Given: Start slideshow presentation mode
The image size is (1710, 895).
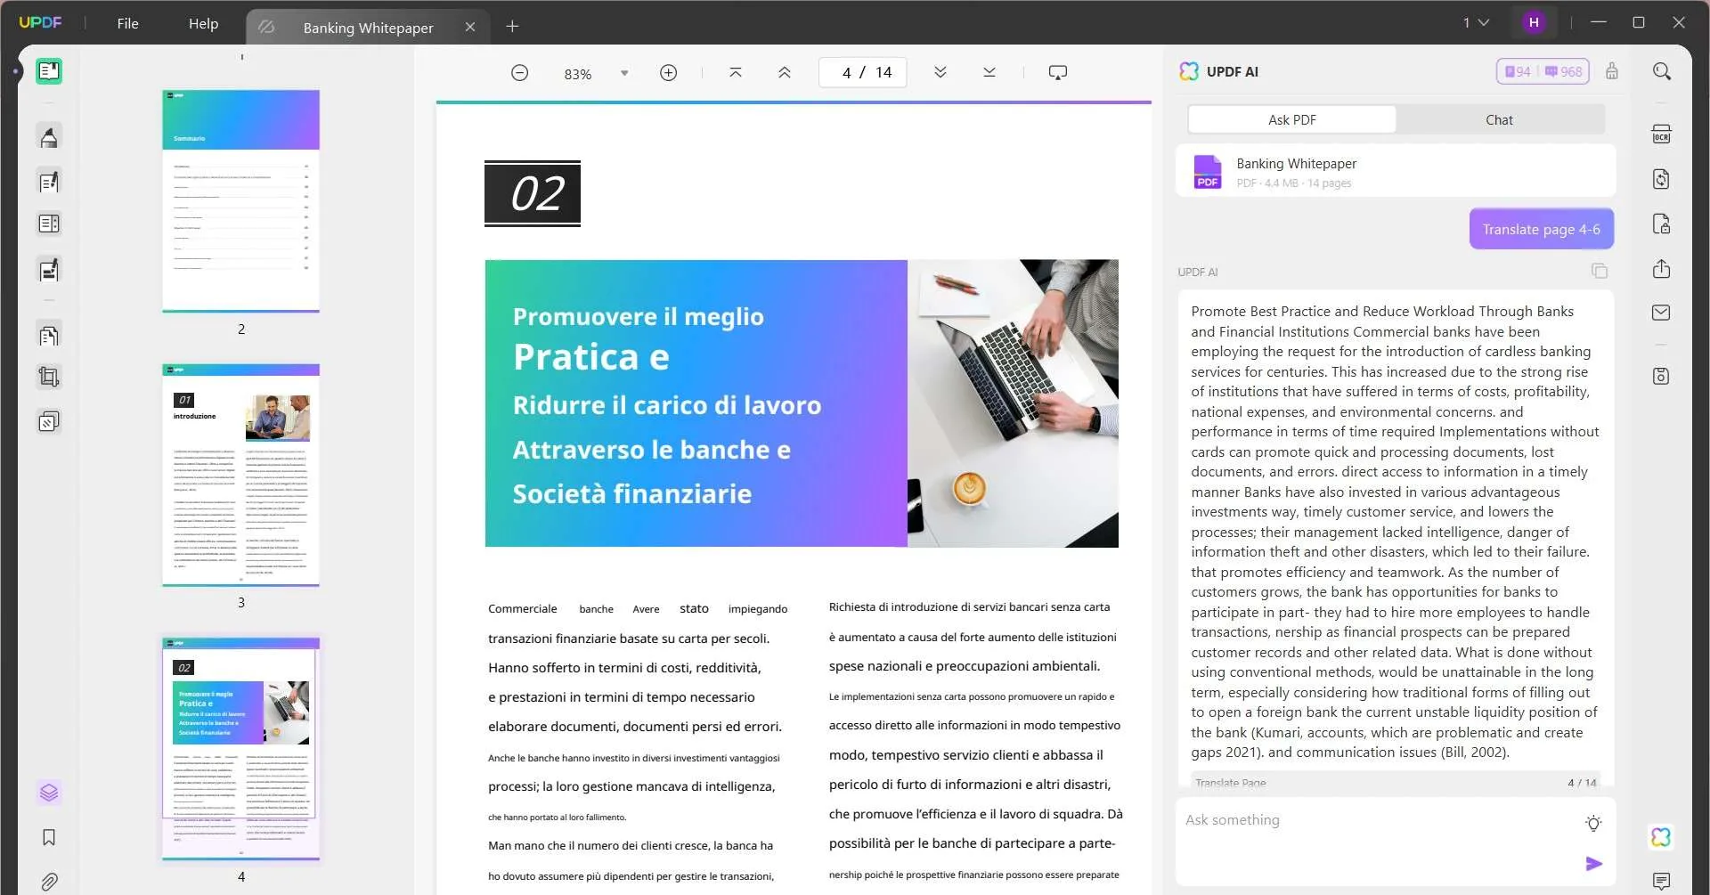Looking at the screenshot, I should 1057,72.
